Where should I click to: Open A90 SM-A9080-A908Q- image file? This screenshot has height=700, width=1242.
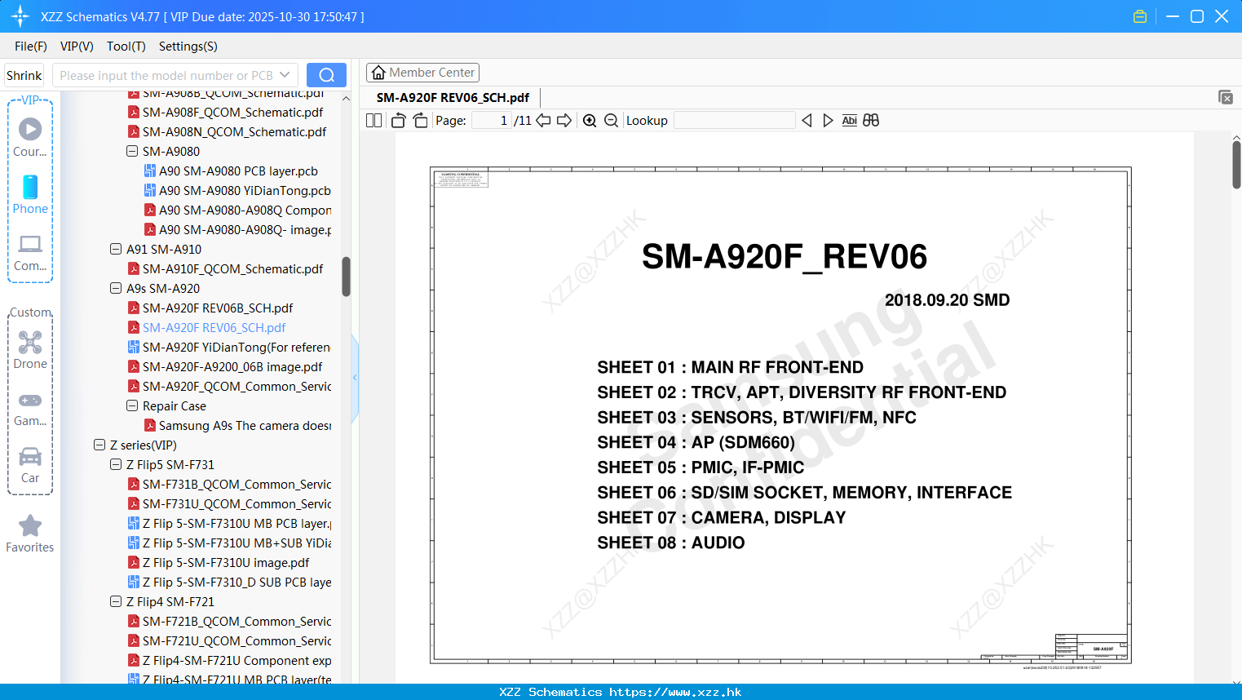pos(245,229)
